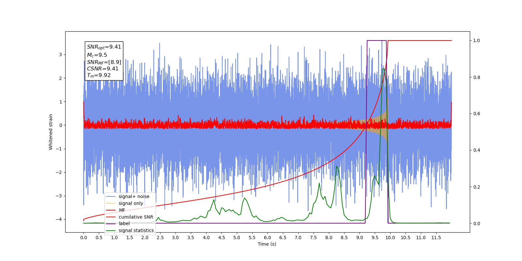
Task: Click the 7.5 x-axis tick label
Action: click(x=314, y=238)
